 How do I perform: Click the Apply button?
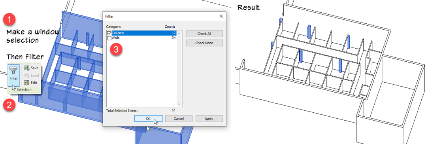tap(209, 119)
